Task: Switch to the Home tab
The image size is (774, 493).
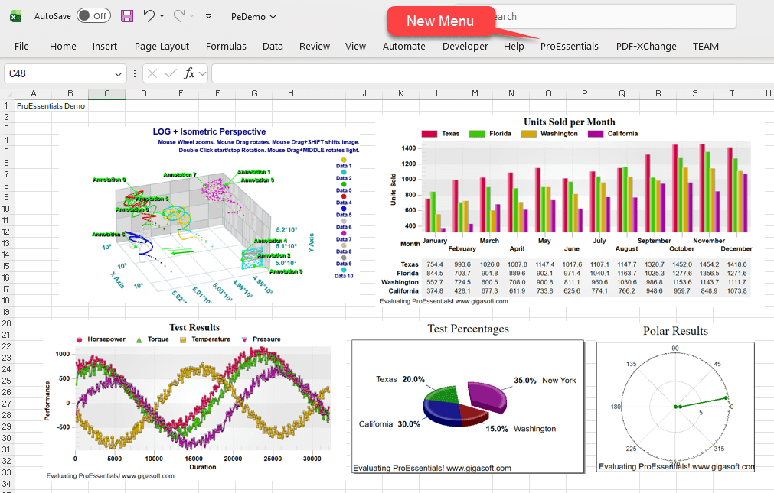Action: [x=64, y=47]
